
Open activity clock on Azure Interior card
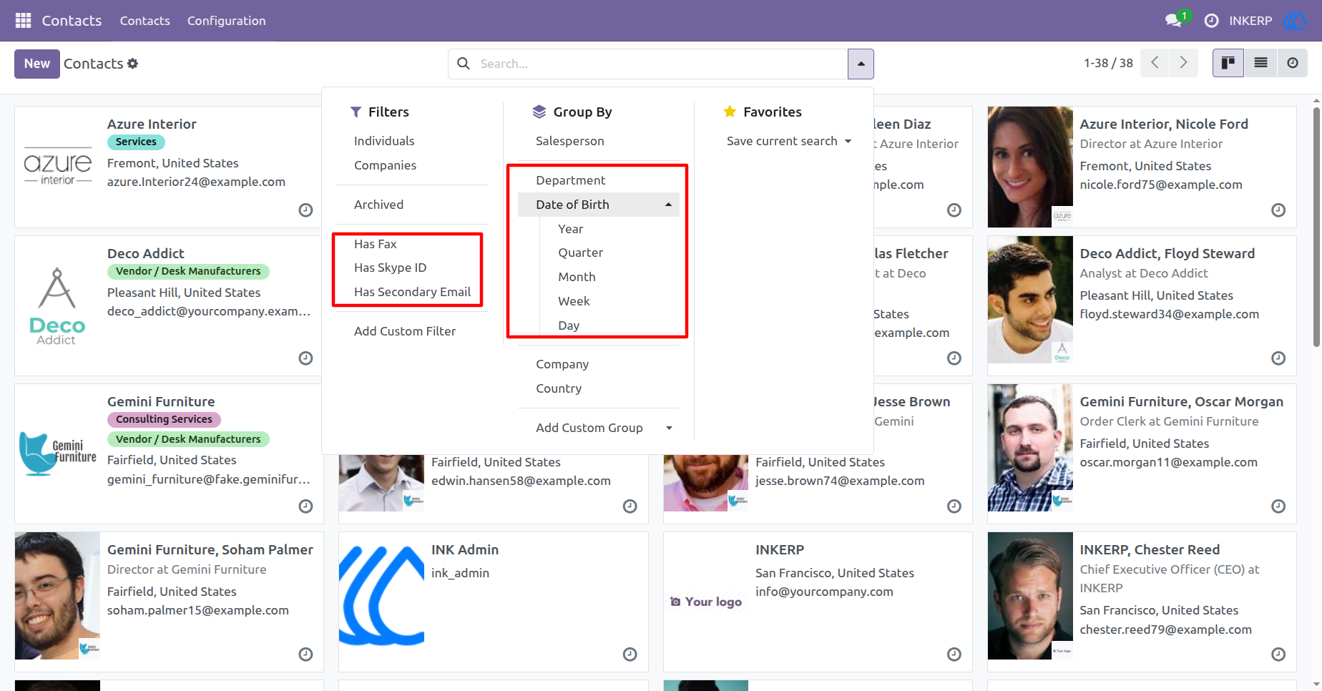[x=305, y=210]
